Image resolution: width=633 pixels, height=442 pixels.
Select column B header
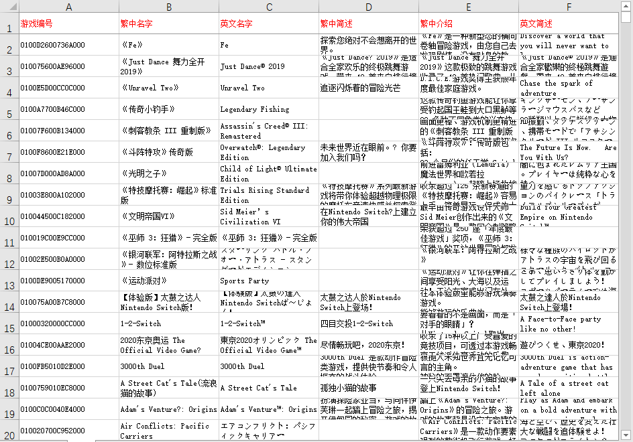(x=169, y=7)
